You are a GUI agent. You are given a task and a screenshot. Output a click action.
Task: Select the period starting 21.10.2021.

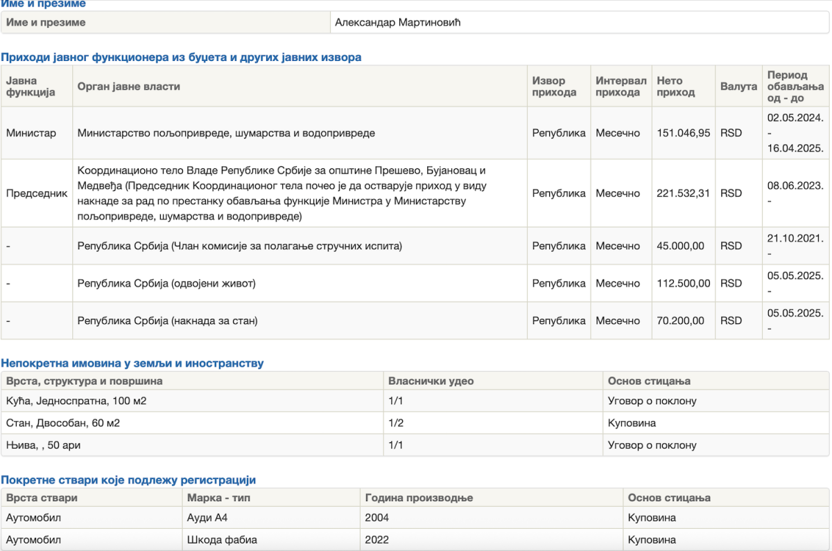[795, 246]
